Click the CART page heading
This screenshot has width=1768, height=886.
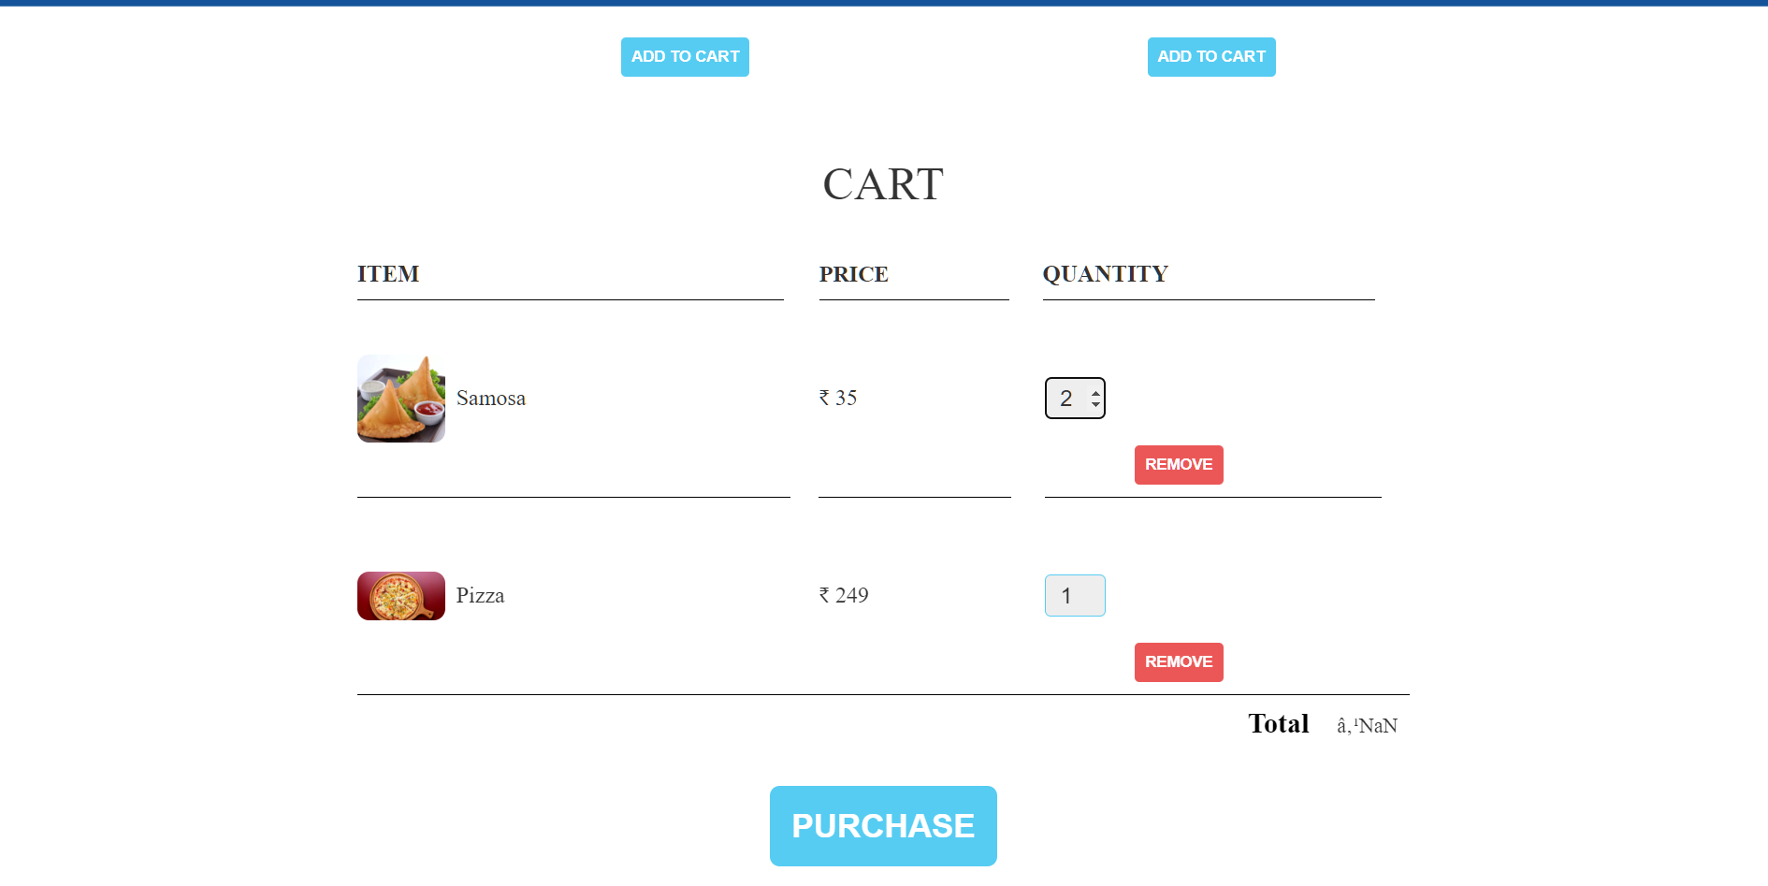pos(882,184)
